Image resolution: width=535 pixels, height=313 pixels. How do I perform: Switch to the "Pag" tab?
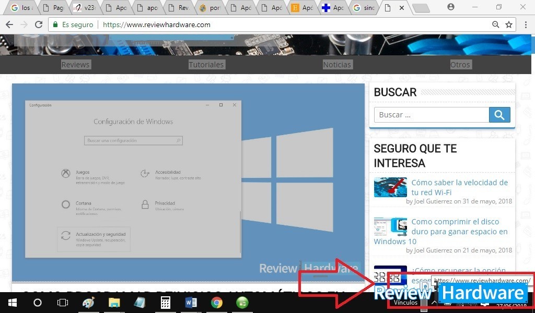[x=53, y=8]
